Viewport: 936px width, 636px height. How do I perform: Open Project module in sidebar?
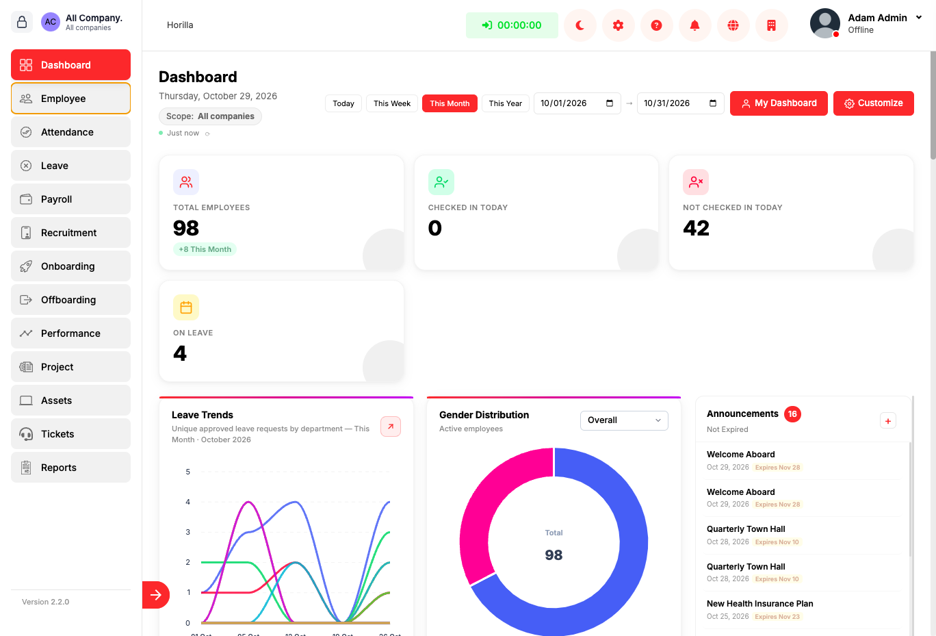70,367
